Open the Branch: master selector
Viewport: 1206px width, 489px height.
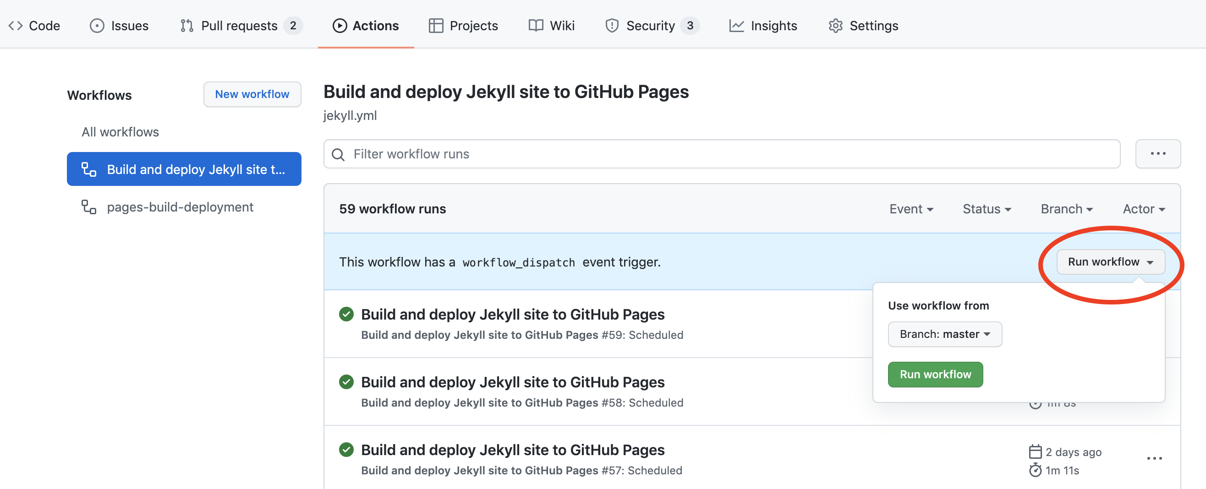(945, 334)
